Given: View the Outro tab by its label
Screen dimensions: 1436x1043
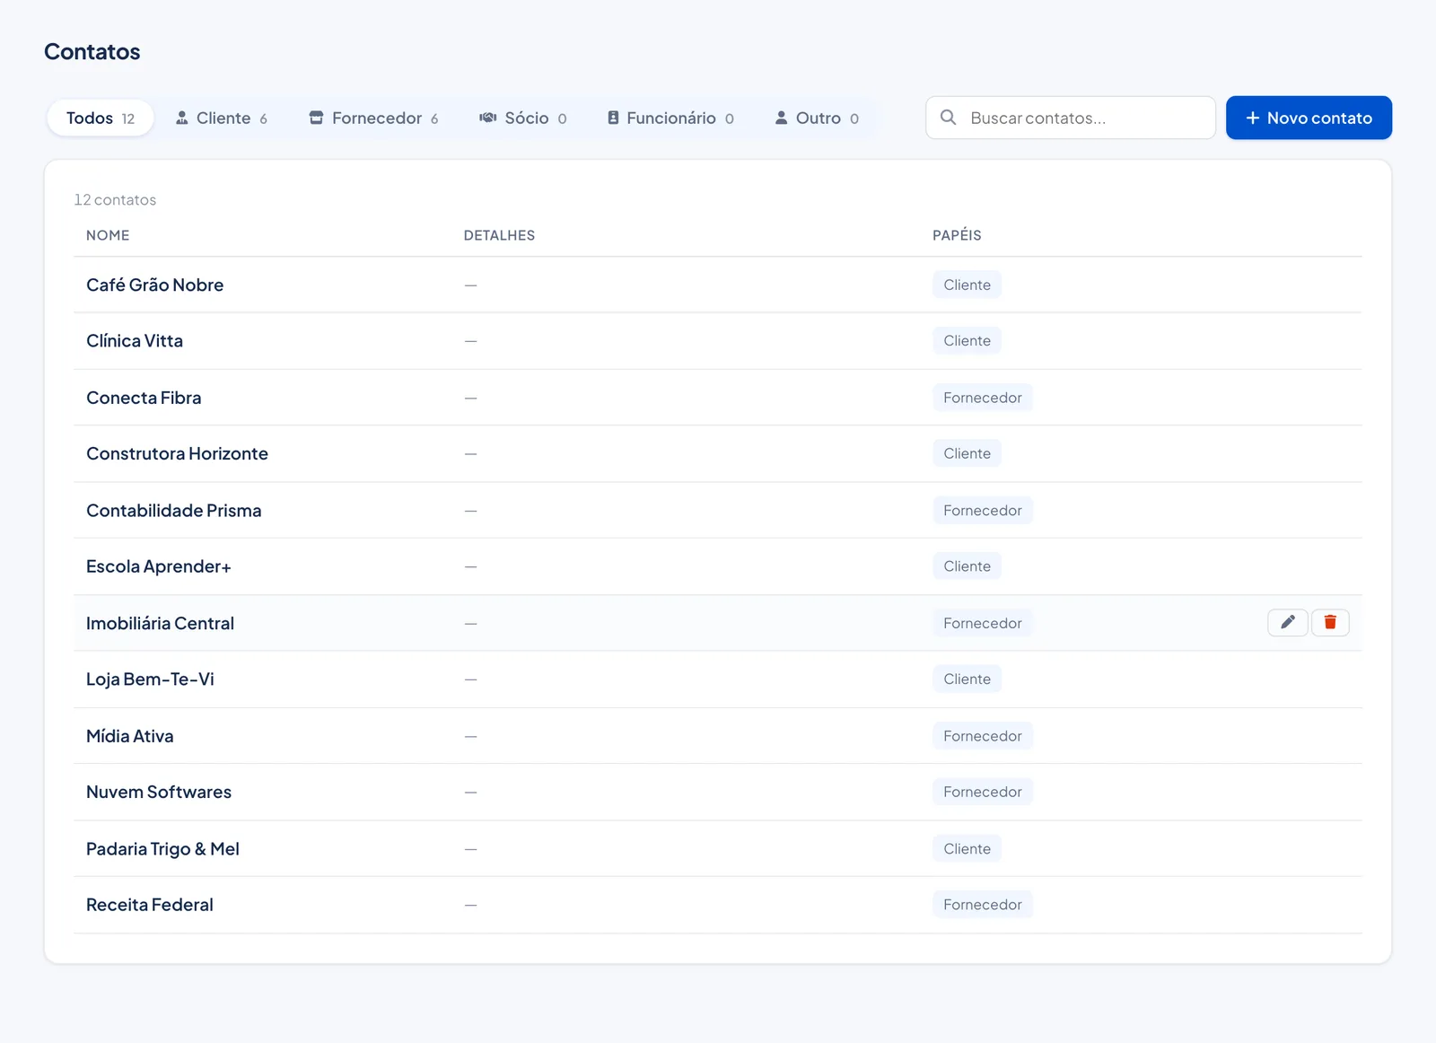Looking at the screenshot, I should (x=819, y=118).
